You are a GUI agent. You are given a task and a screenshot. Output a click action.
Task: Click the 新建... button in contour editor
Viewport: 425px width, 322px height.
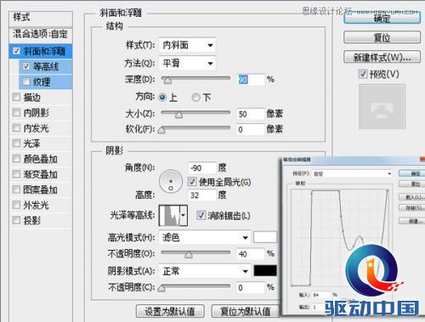click(412, 221)
